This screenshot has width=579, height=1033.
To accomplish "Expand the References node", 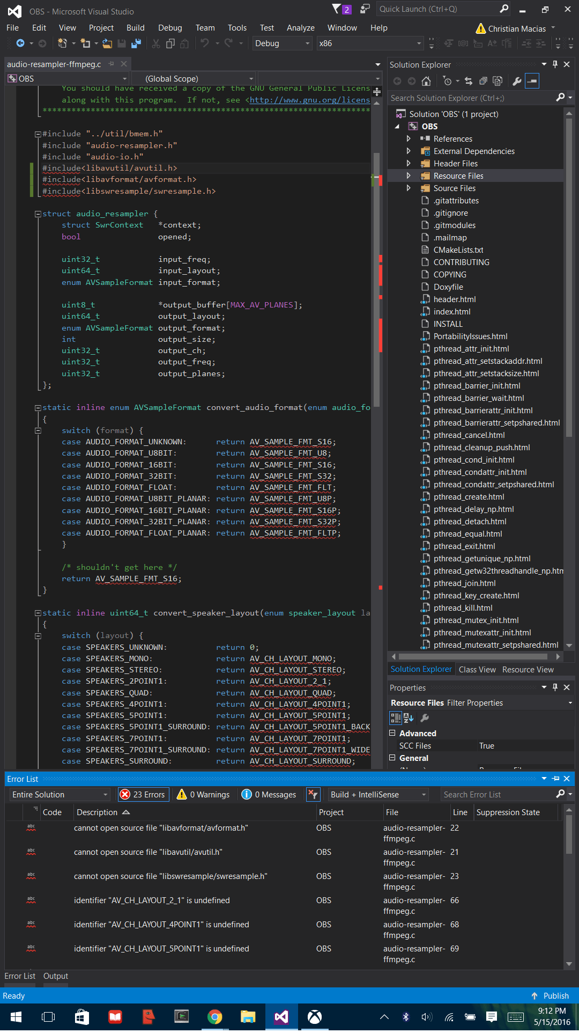I will point(409,138).
